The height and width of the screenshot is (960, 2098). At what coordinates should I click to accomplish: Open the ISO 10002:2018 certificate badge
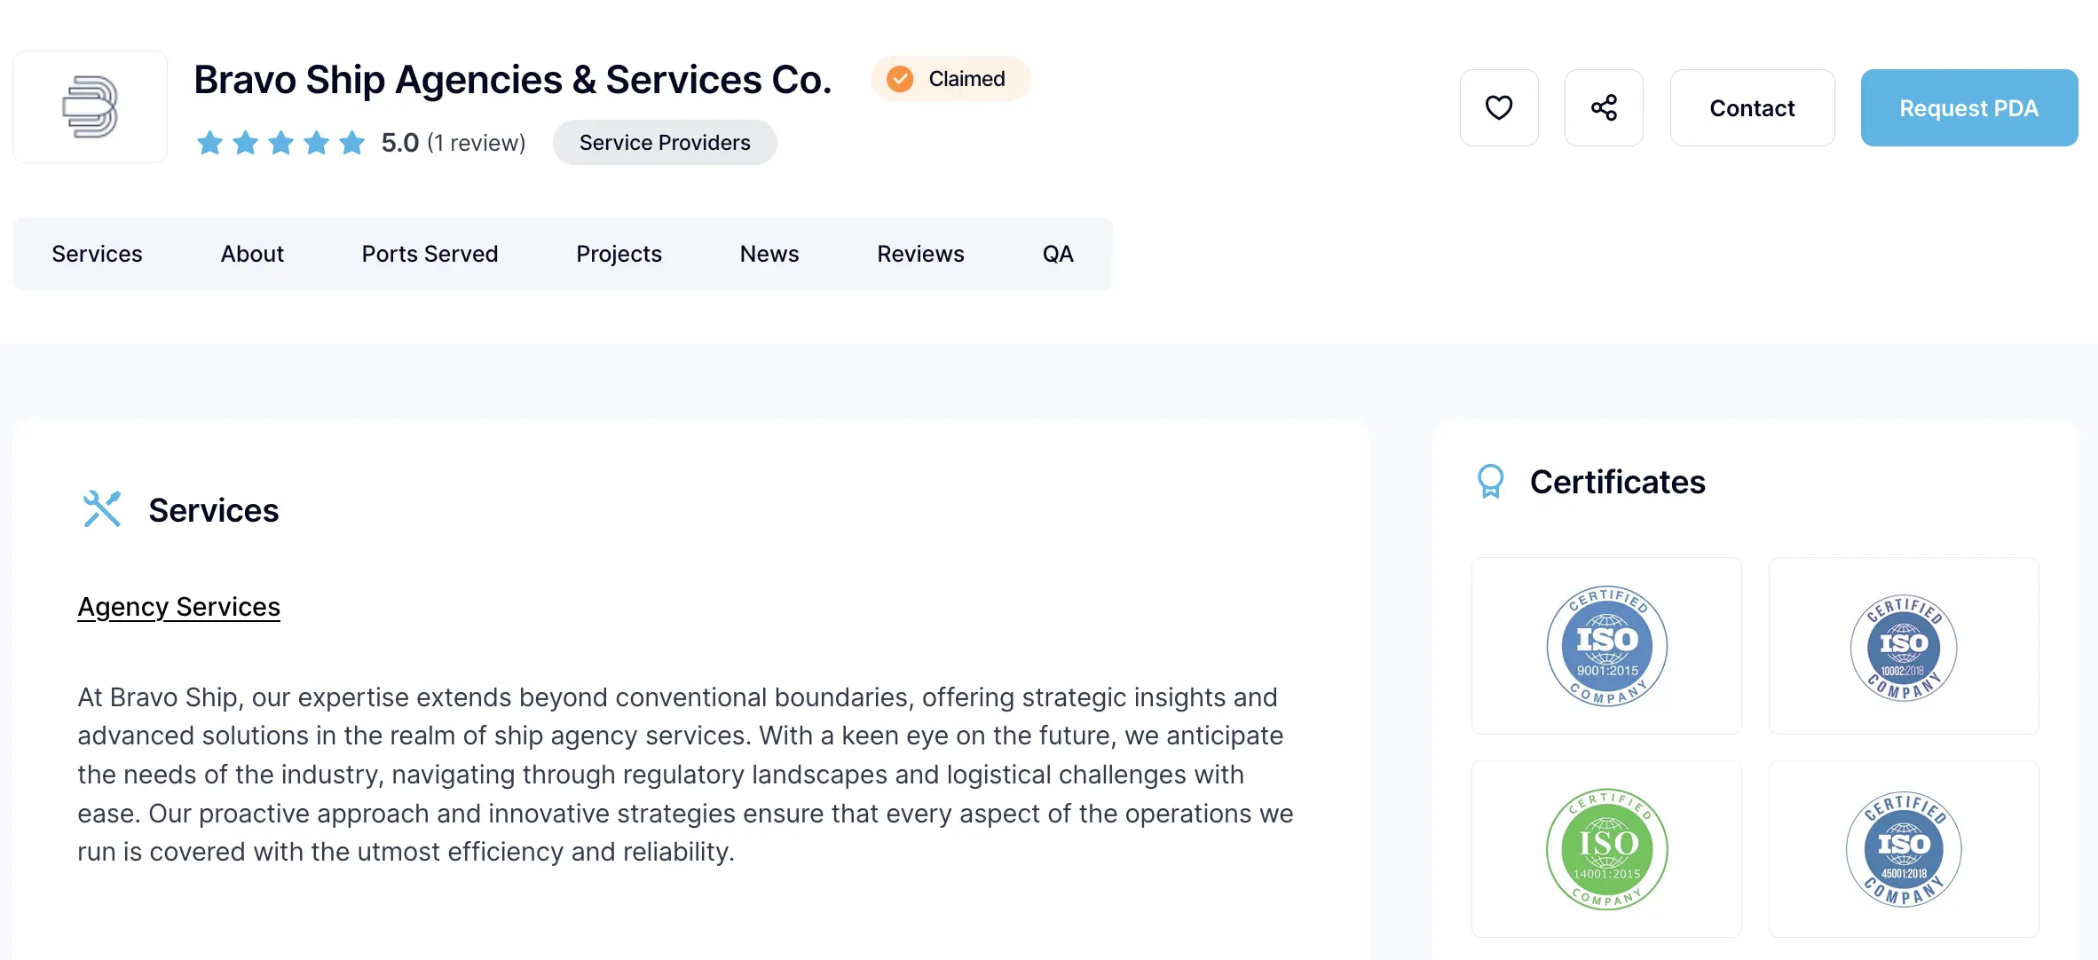tap(1904, 646)
